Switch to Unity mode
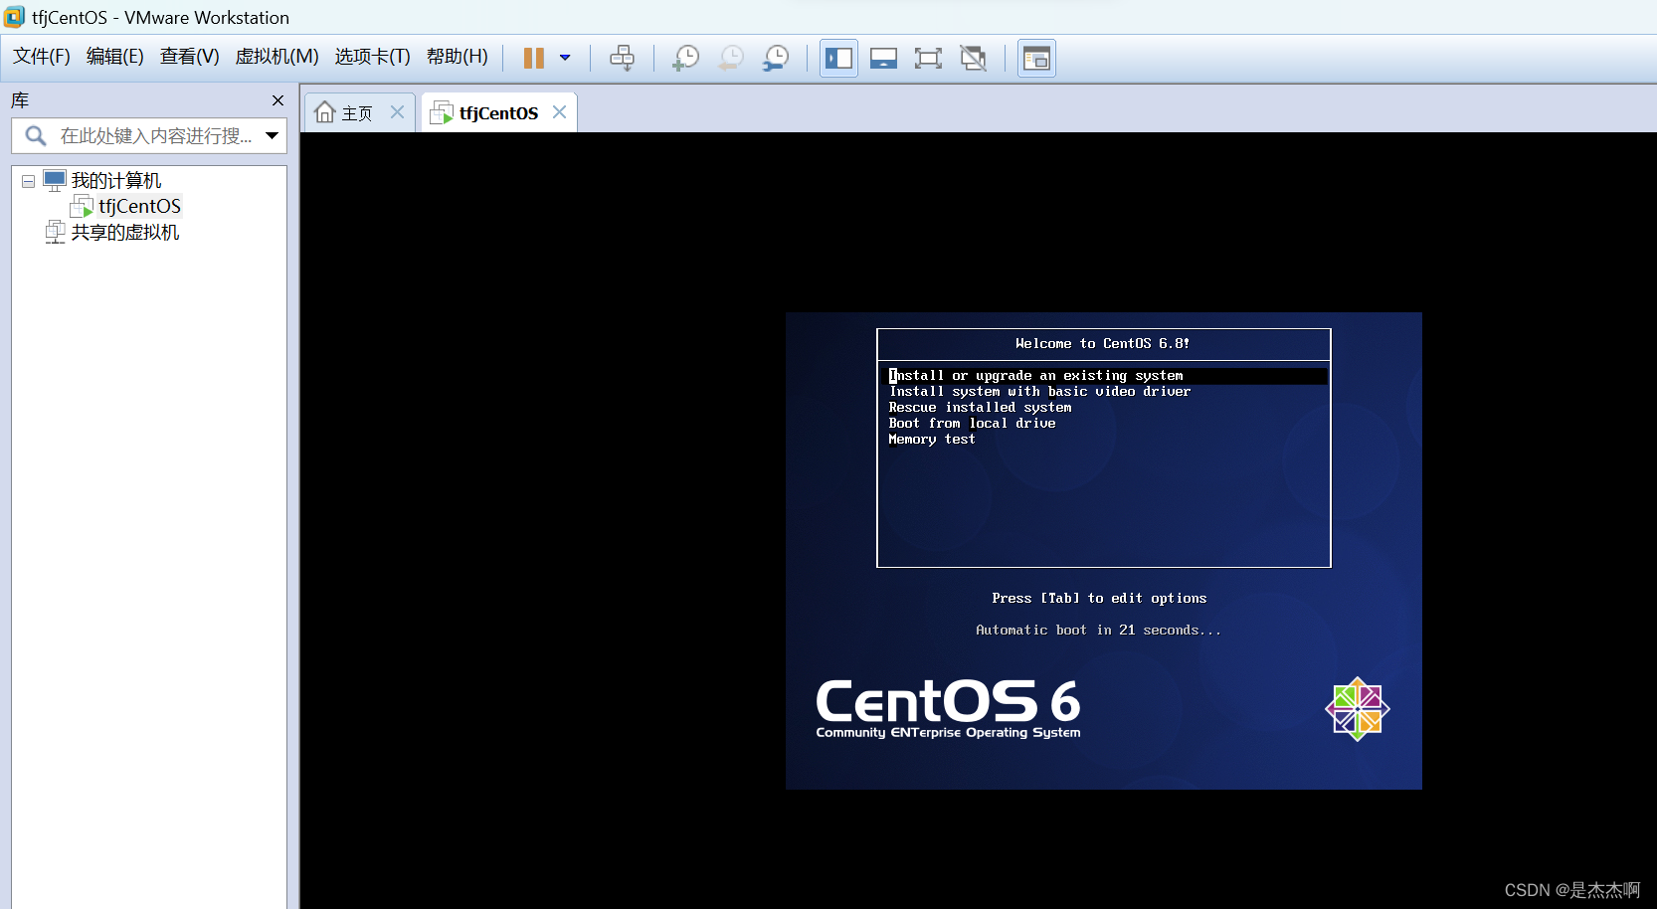The width and height of the screenshot is (1657, 909). tap(973, 58)
